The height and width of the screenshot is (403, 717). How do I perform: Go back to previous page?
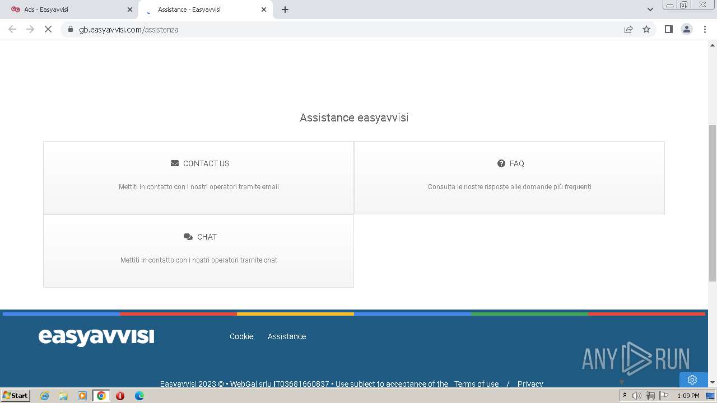click(12, 29)
